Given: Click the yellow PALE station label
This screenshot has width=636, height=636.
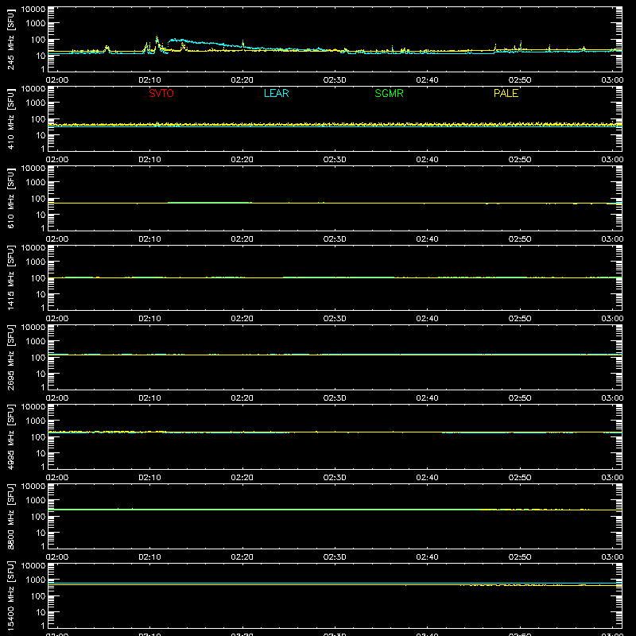Looking at the screenshot, I should tap(506, 93).
